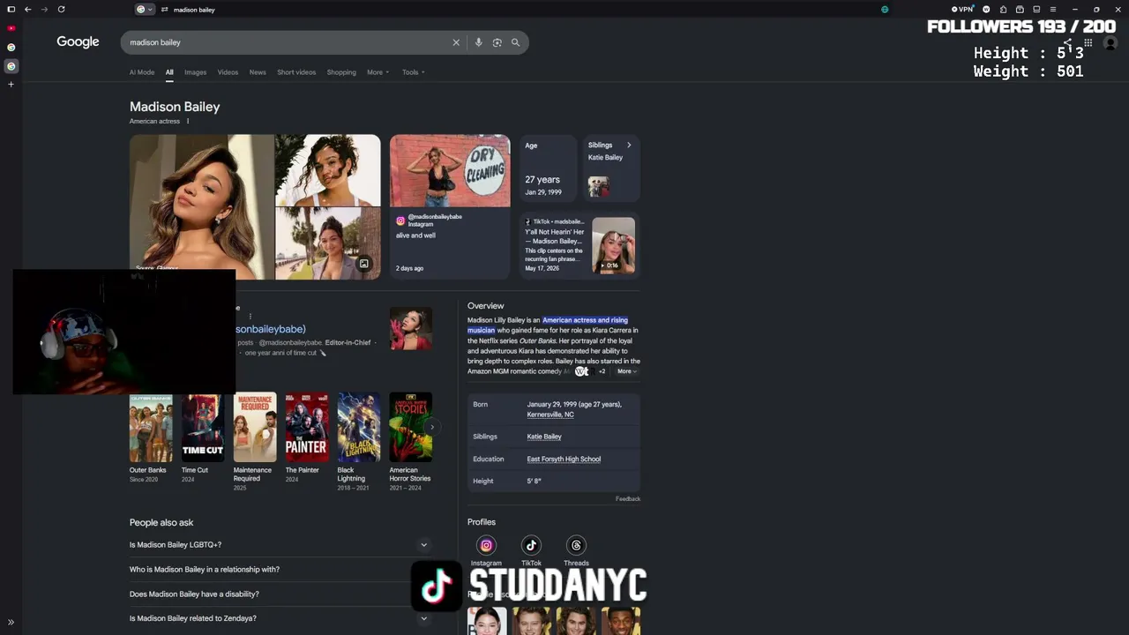Click the Age 27 years card
The width and height of the screenshot is (1129, 635).
[x=547, y=168]
